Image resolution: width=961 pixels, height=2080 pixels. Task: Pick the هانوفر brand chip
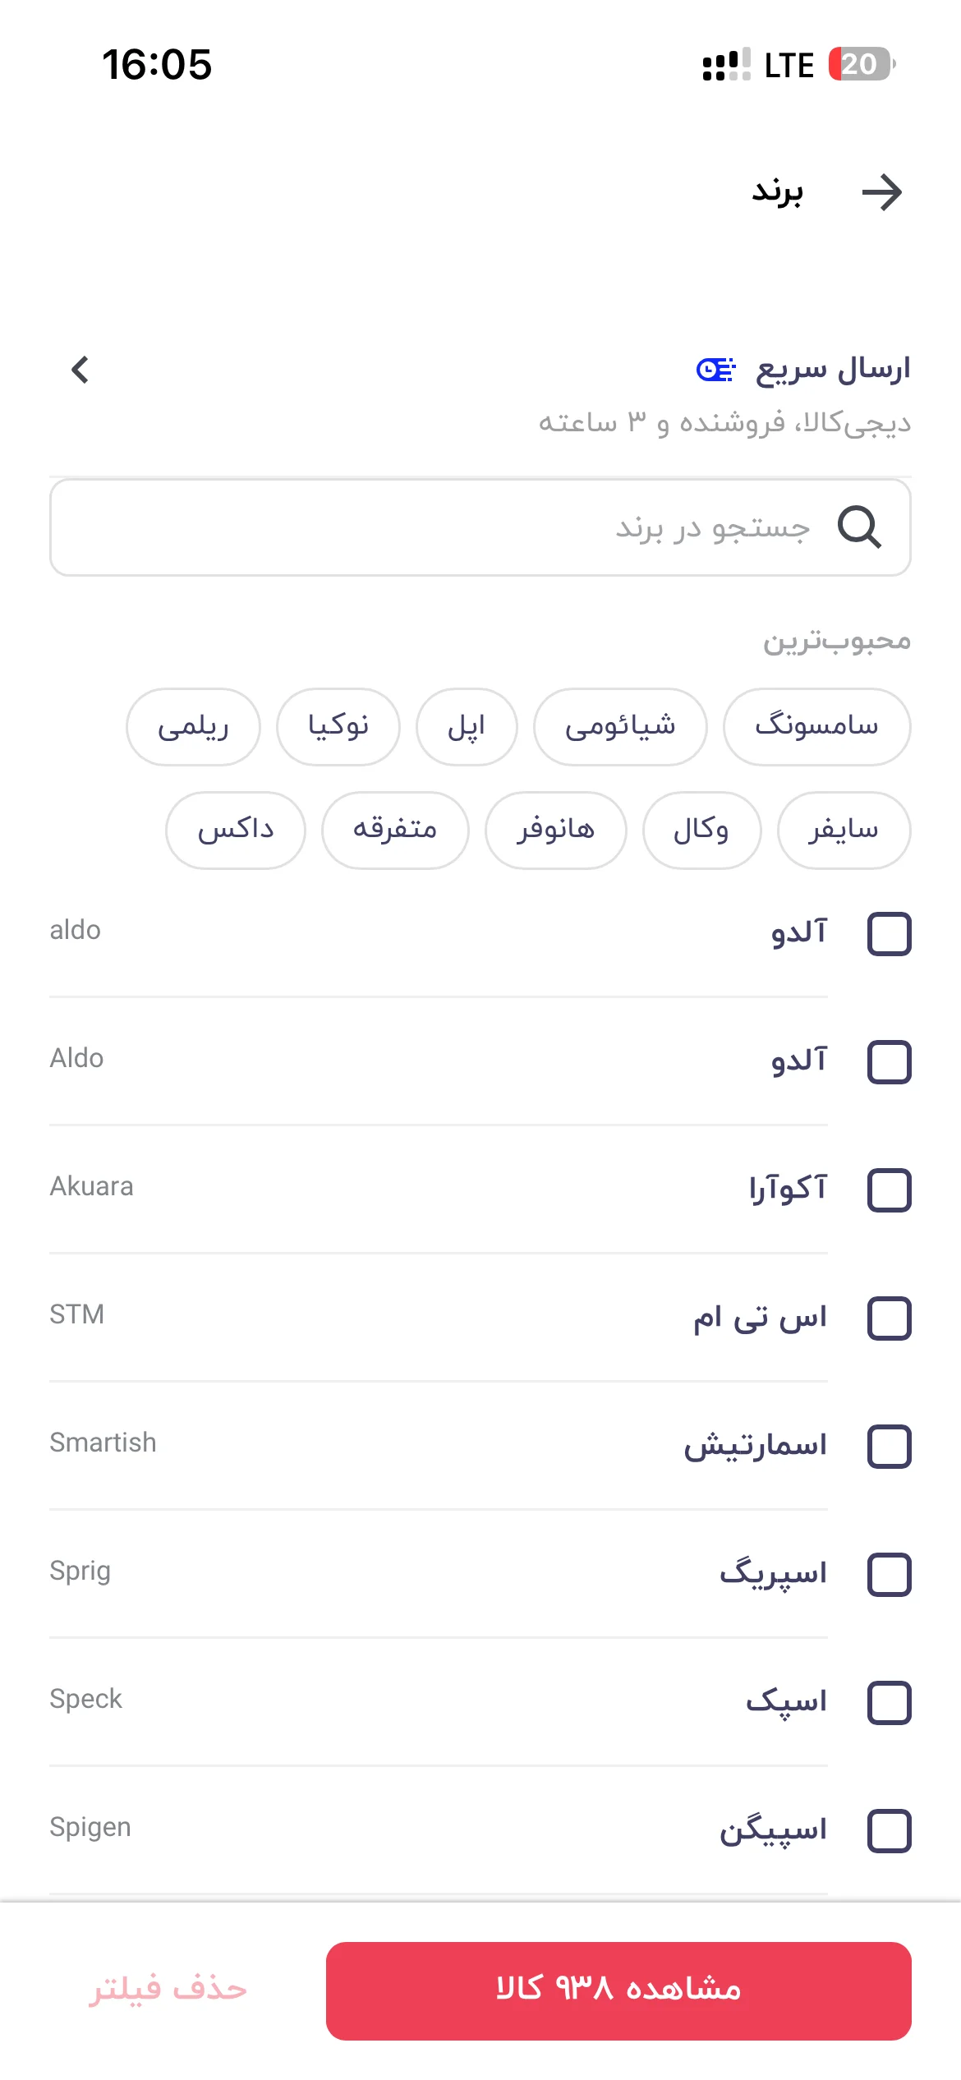click(x=555, y=831)
